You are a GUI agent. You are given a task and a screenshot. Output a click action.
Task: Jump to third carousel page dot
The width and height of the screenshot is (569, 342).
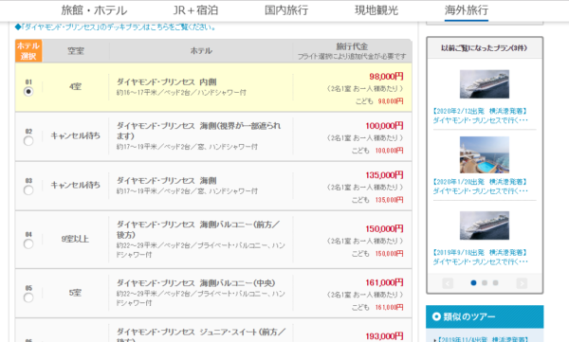click(x=495, y=282)
